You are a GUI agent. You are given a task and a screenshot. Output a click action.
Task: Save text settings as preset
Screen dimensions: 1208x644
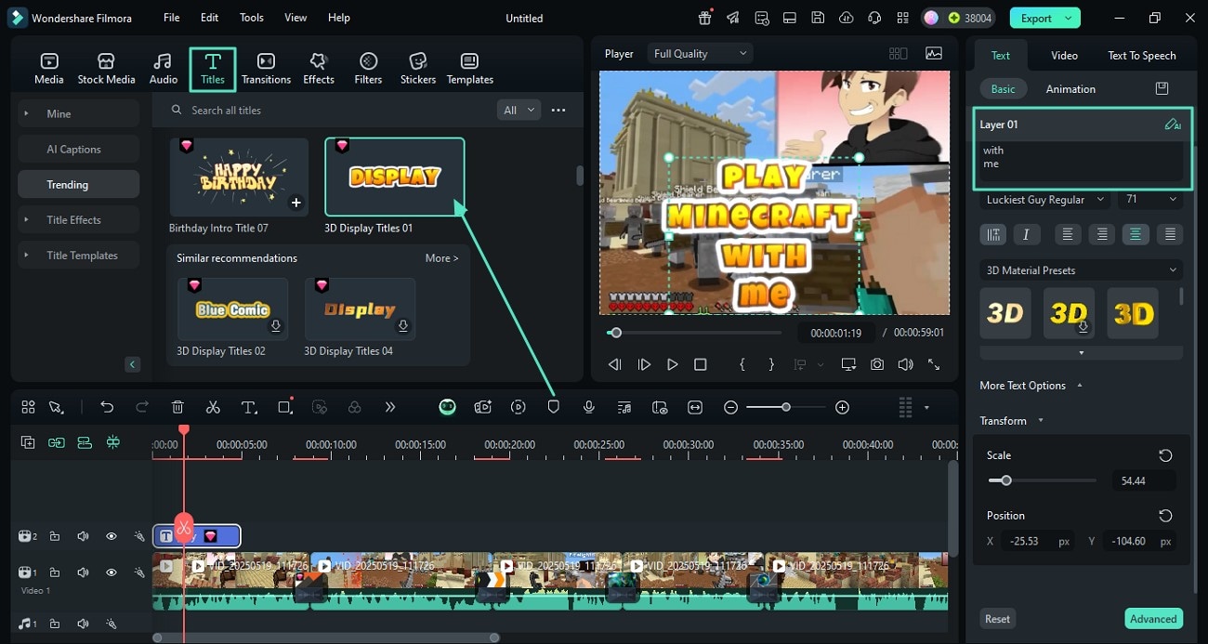click(x=1162, y=88)
